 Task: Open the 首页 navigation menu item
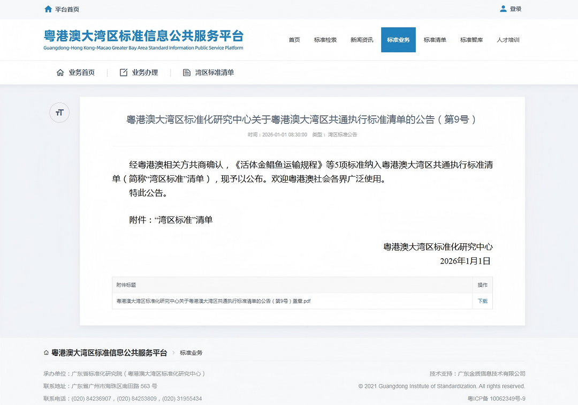point(294,40)
